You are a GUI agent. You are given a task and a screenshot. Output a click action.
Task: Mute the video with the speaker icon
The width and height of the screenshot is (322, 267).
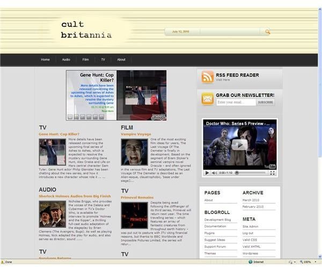pos(214,173)
